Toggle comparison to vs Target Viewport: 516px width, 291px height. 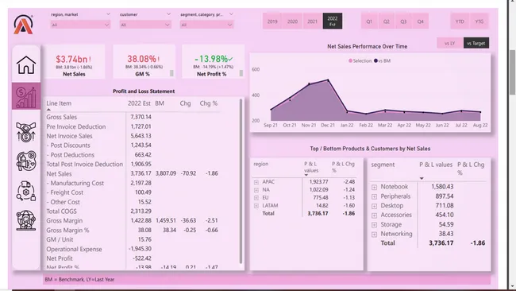coord(476,43)
